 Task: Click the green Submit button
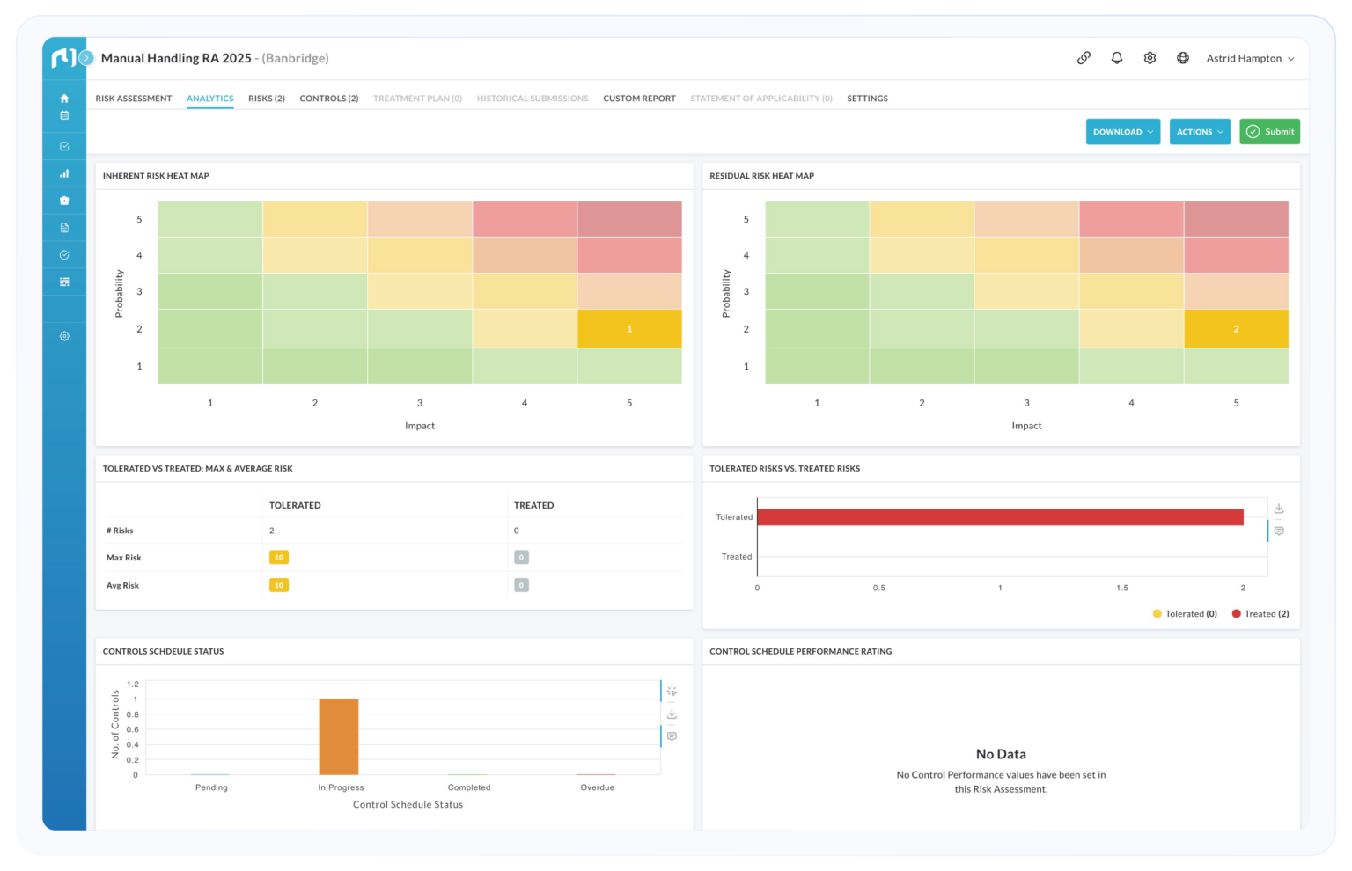pos(1269,132)
